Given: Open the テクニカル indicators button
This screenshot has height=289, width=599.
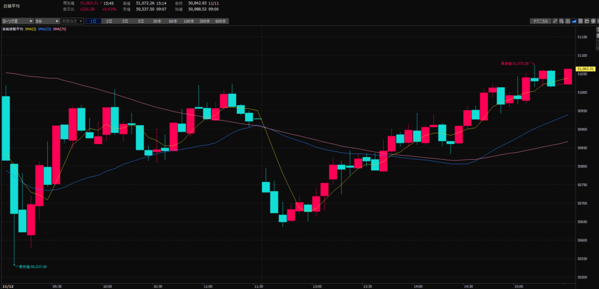Looking at the screenshot, I should click(x=541, y=21).
